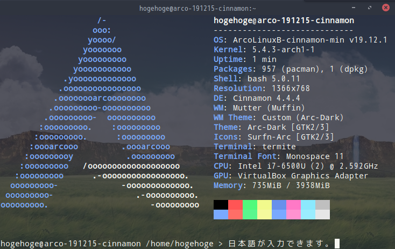Click the Kernel version line
This screenshot has width=395, height=249.
click(x=264, y=50)
